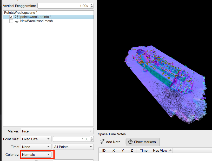Open the All Points dropdown
The image size is (212, 161).
[73, 147]
